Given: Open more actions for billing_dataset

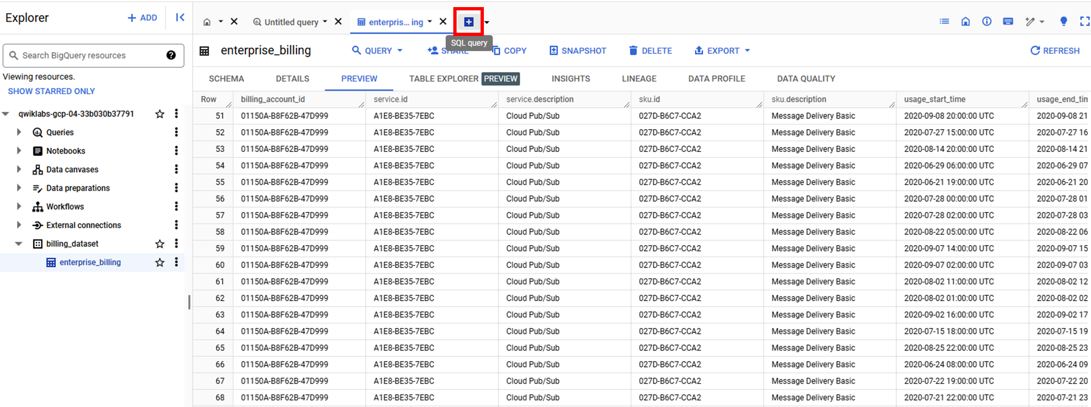Looking at the screenshot, I should click(x=176, y=243).
